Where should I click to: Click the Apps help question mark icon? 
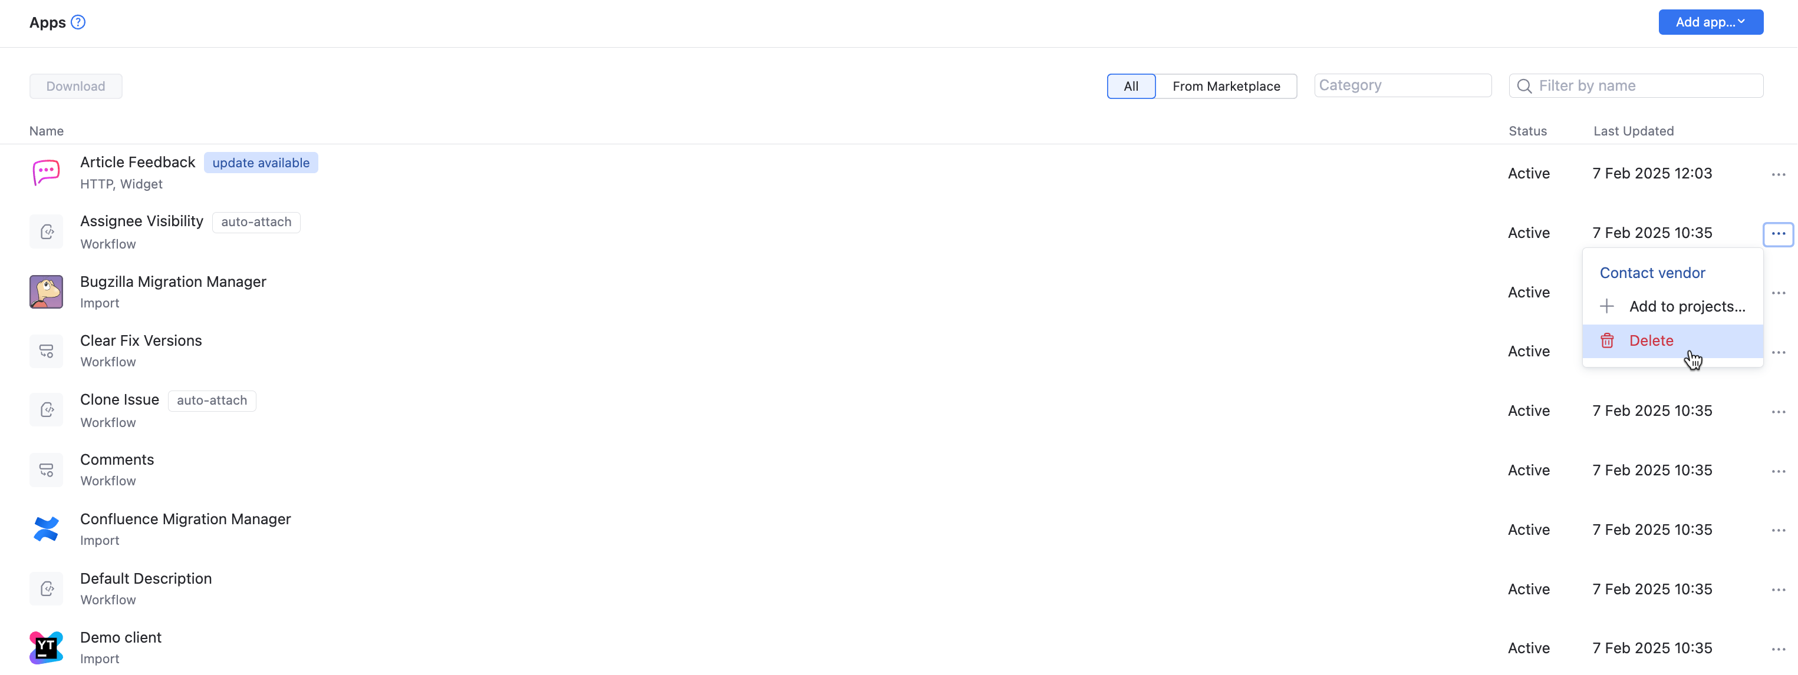click(x=78, y=22)
